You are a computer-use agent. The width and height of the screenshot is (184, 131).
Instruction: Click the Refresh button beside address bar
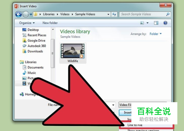pos(114,14)
